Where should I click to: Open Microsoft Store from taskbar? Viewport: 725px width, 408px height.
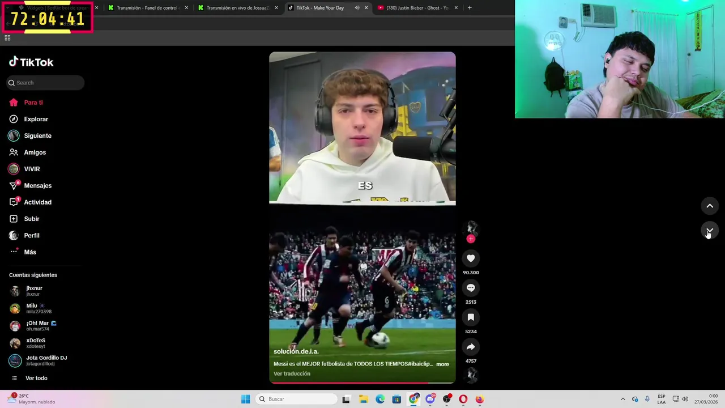(x=396, y=399)
